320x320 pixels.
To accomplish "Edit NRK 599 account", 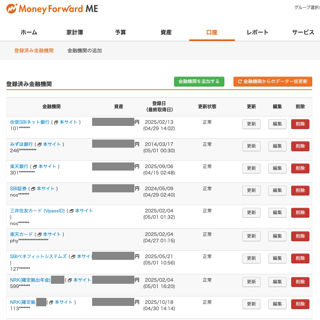I will [x=277, y=282].
